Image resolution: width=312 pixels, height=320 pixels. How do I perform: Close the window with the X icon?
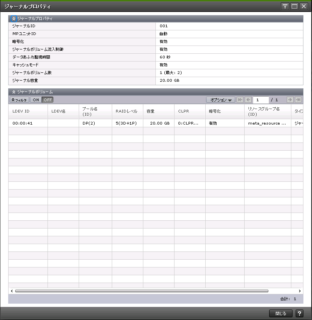click(x=304, y=6)
